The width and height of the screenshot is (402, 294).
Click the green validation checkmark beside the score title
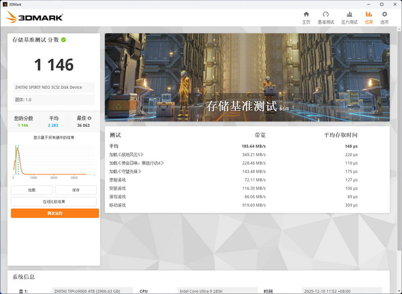[63, 40]
